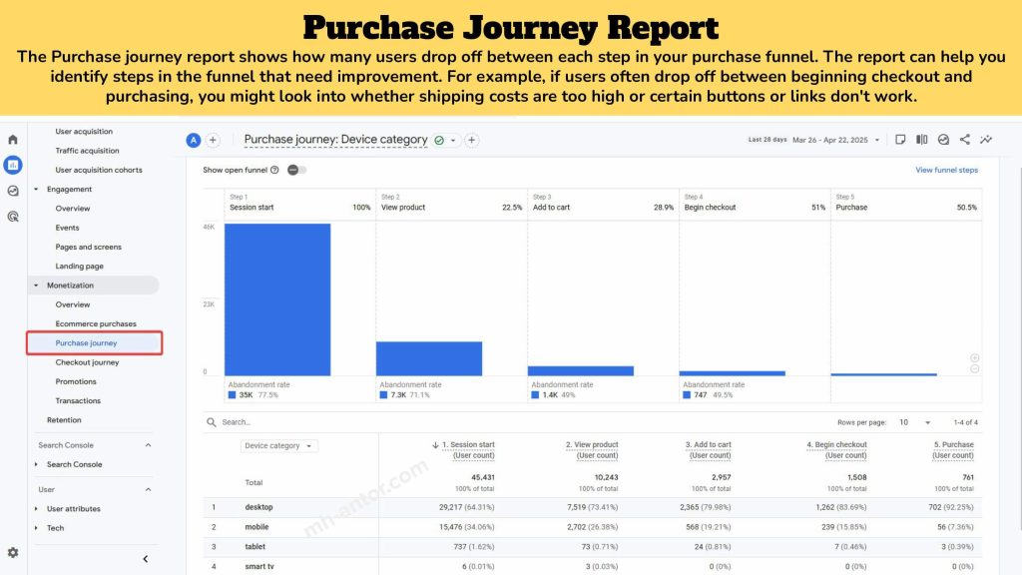Open the report title dropdown caret

click(x=453, y=141)
